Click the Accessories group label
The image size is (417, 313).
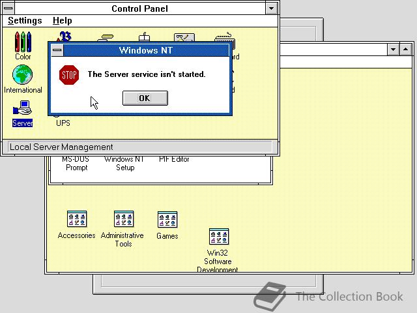point(77,235)
